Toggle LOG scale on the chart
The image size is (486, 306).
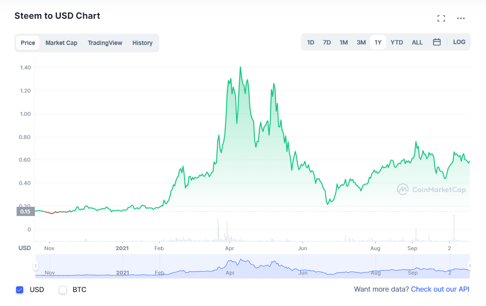(459, 42)
